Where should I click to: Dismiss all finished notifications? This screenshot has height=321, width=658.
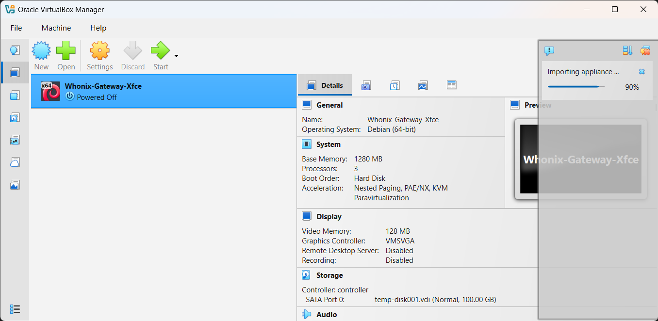645,50
